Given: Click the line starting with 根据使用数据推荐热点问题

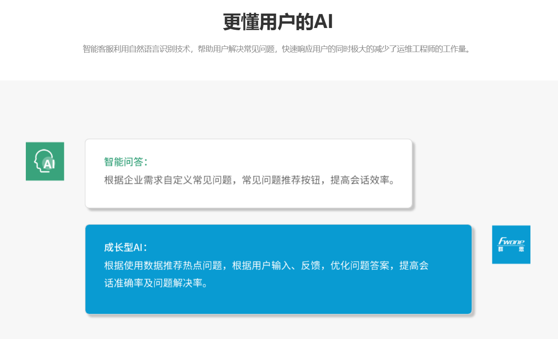Looking at the screenshot, I should click(x=266, y=266).
